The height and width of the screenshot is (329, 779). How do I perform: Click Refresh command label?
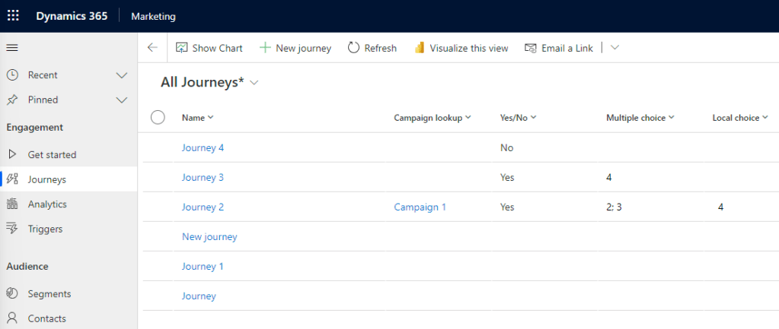coord(381,48)
